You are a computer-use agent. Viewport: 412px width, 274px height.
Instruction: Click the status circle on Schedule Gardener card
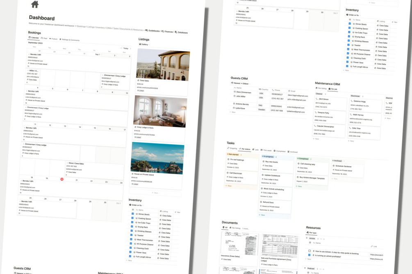334,165
